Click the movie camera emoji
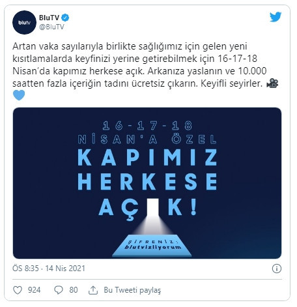297x307 pixels. coord(272,83)
